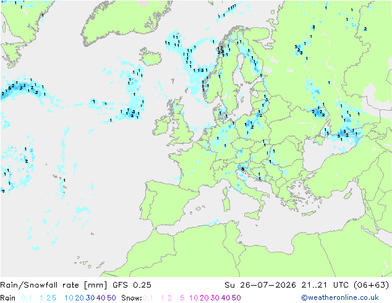Select rain legend value 50
This screenshot has width=392, height=303.
[x=111, y=298]
